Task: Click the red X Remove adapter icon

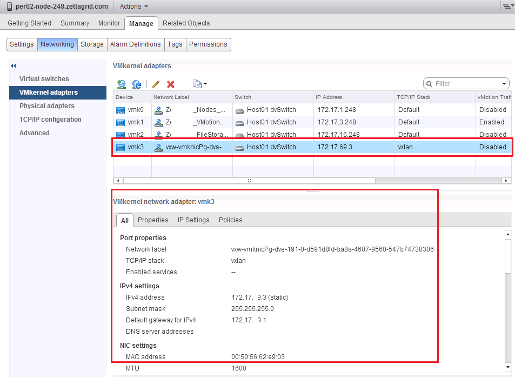Action: tap(170, 84)
